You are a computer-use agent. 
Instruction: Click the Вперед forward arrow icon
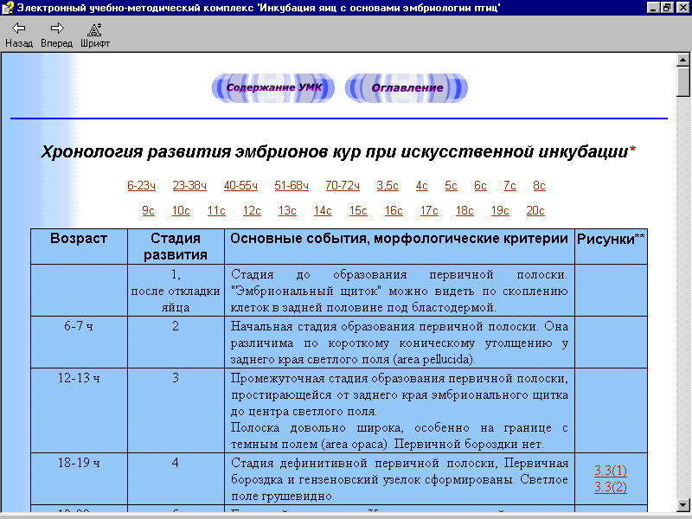[x=57, y=29]
